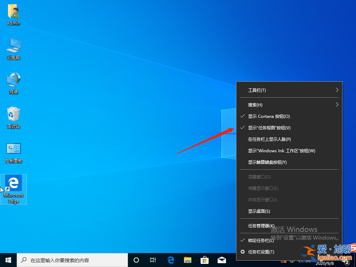This screenshot has height=267, width=356.
Task: Launch Microsoft Edge from the taskbar
Action: 170,260
